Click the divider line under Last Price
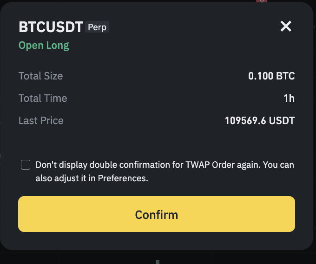Viewport: 316px width, 264px height. [157, 143]
